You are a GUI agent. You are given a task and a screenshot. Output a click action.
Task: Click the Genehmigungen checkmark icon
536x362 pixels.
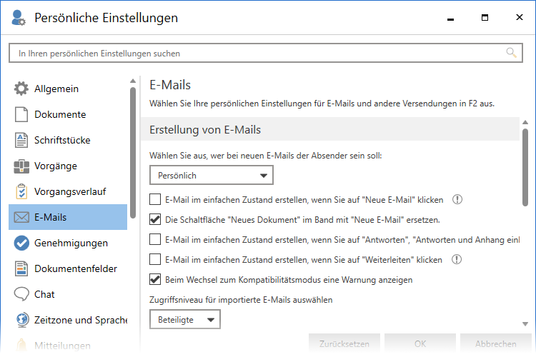(21, 243)
